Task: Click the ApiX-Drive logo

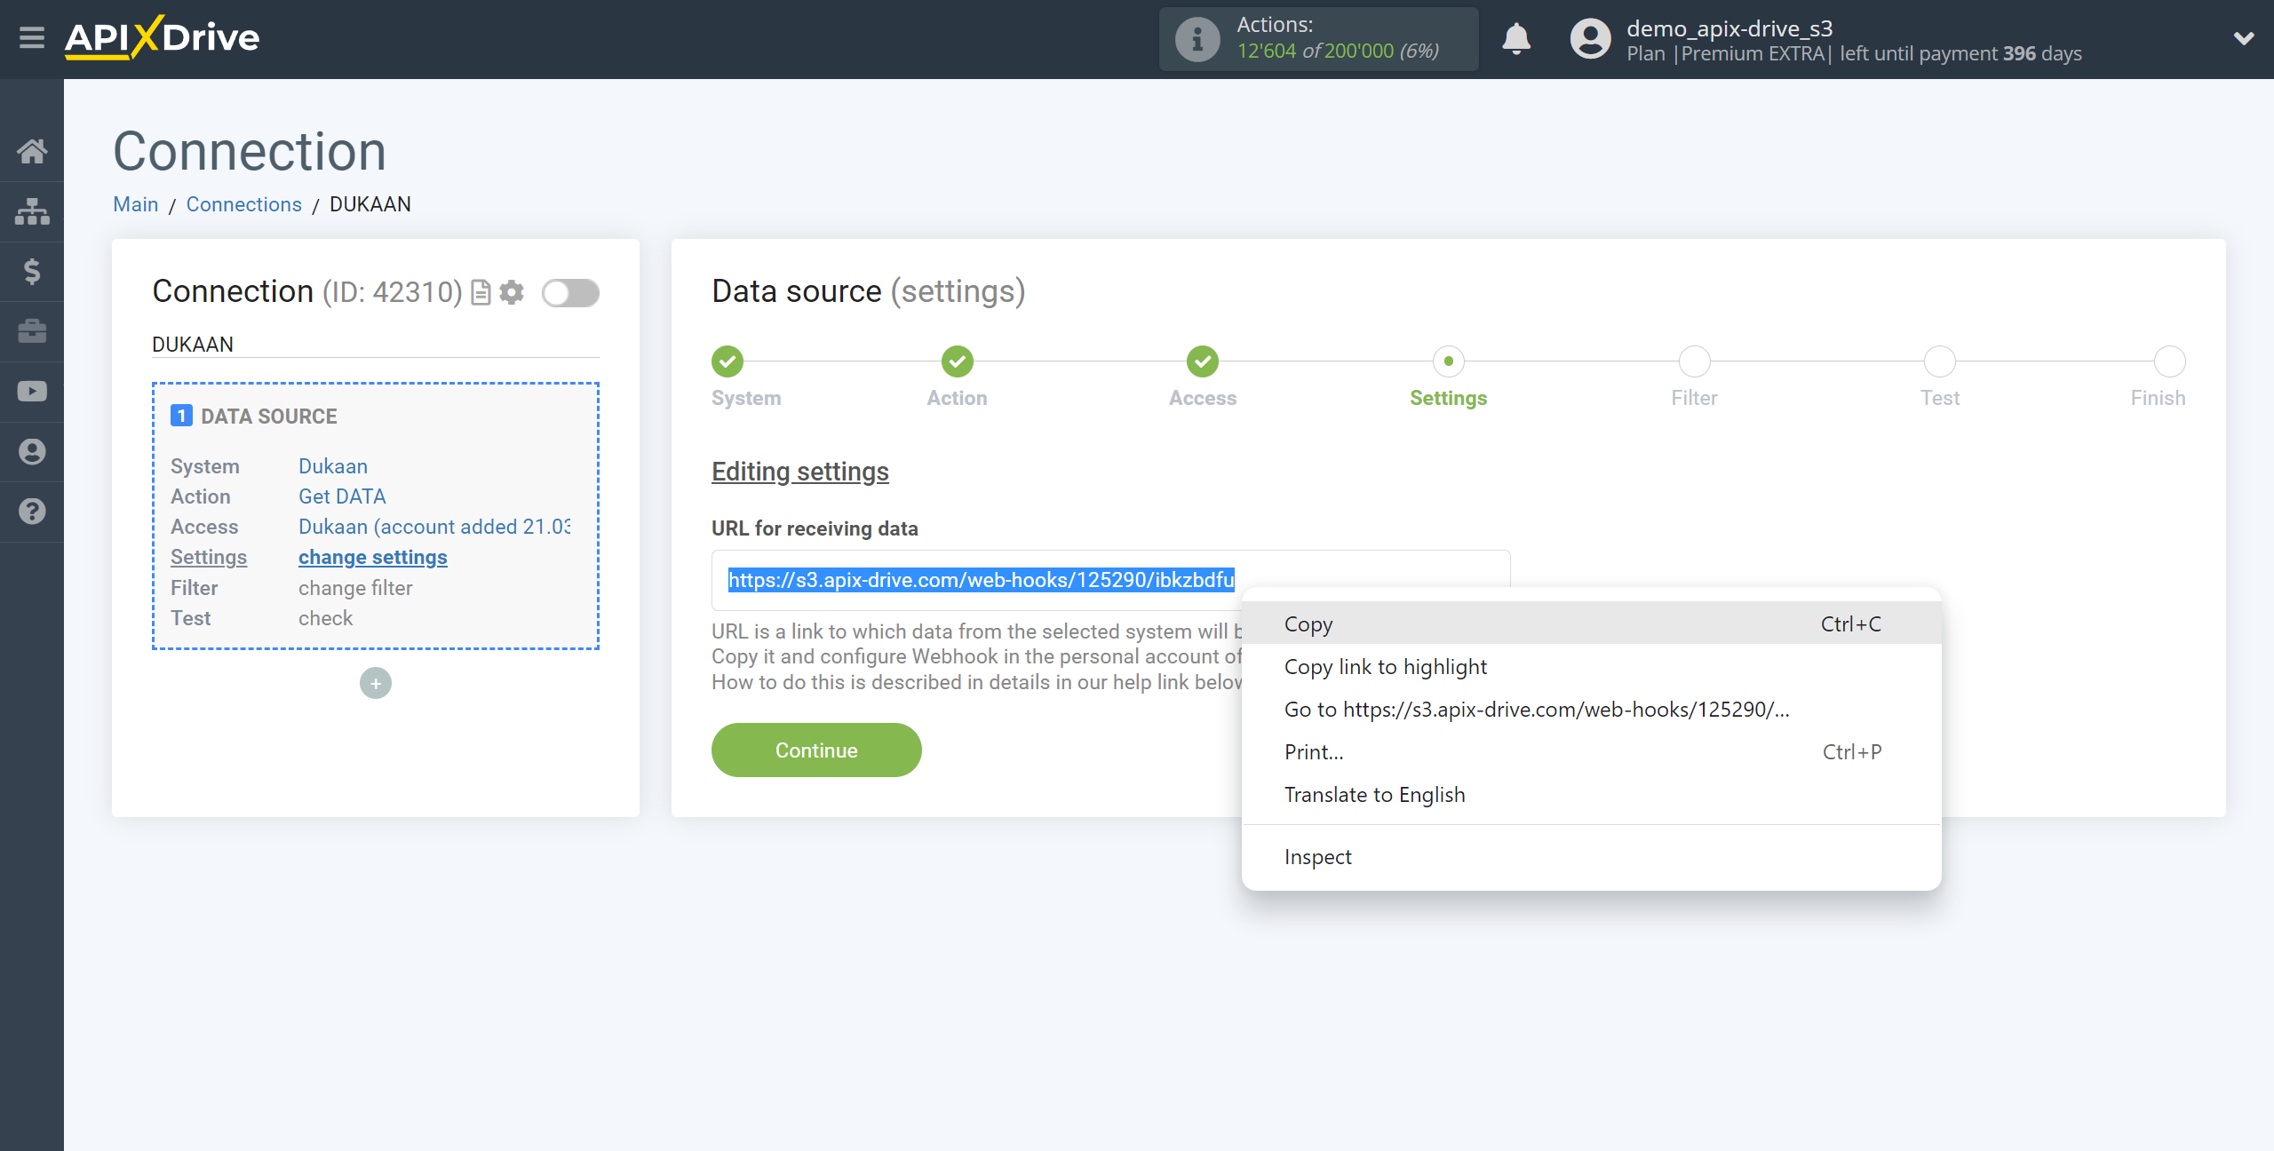Action: [162, 37]
